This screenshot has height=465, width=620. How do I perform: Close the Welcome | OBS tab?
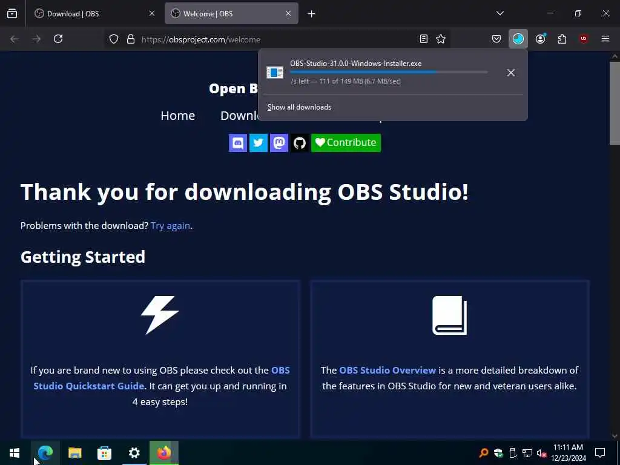(x=288, y=13)
